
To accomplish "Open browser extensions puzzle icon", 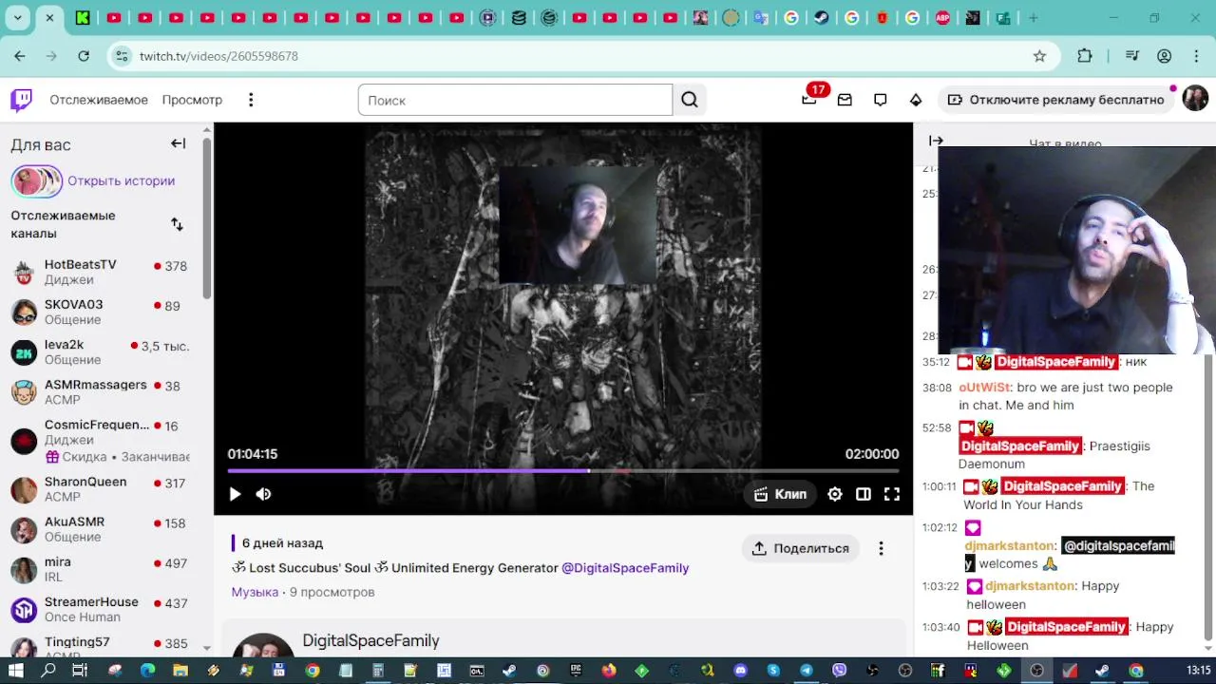I will coord(1085,56).
